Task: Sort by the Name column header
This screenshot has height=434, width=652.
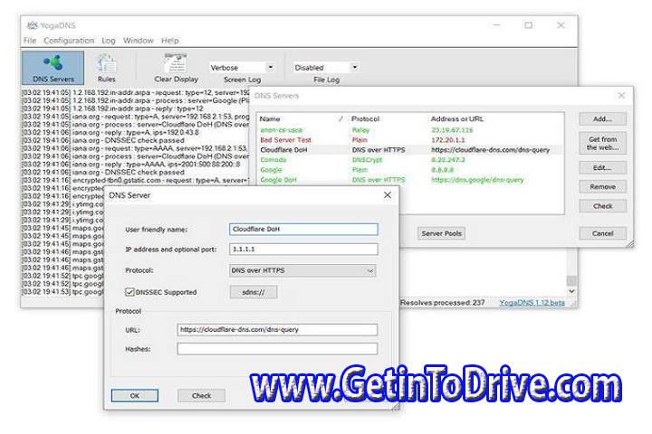Action: click(x=302, y=118)
